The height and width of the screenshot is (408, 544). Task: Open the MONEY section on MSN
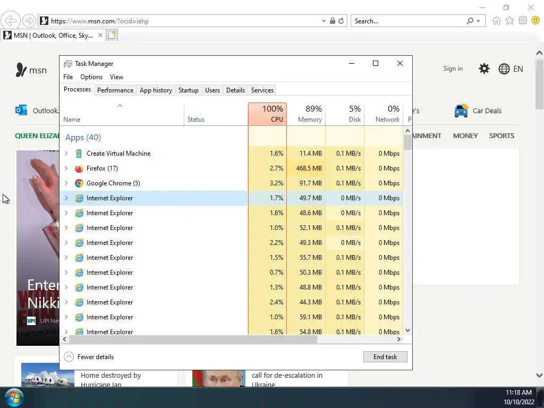coord(465,135)
